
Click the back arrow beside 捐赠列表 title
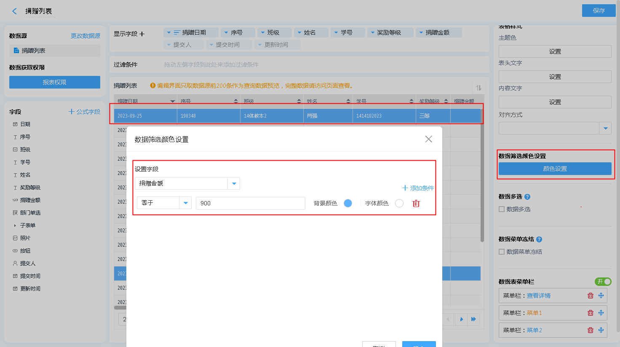point(15,11)
